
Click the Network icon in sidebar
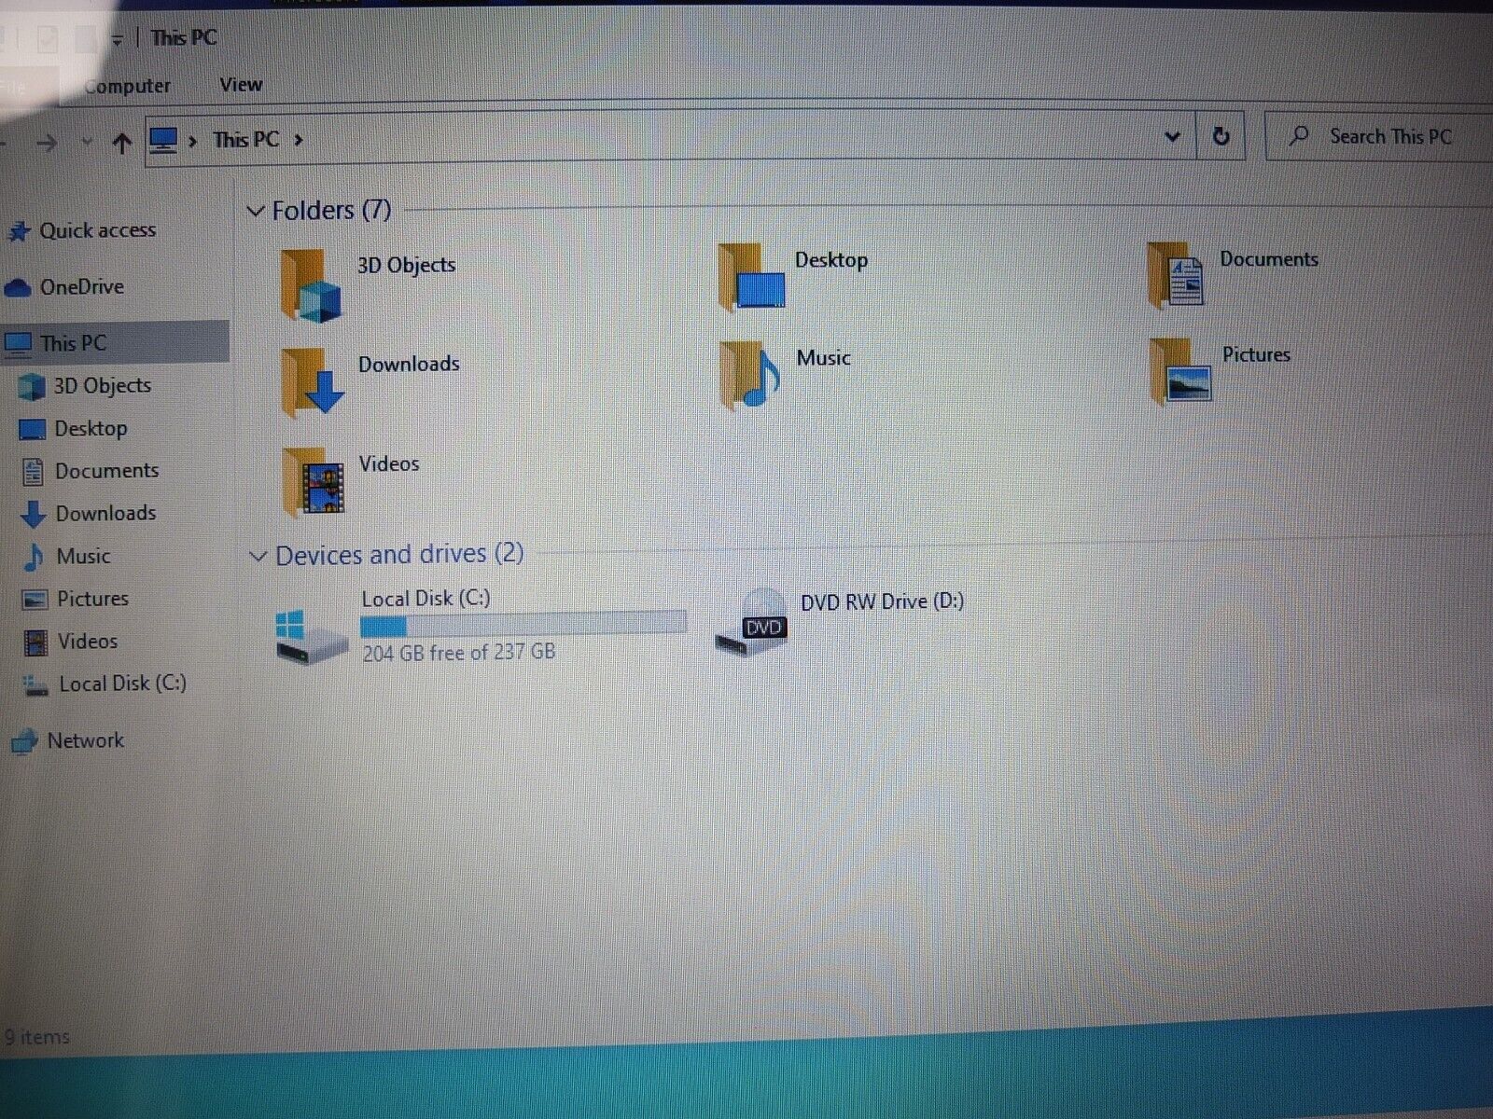click(x=23, y=741)
